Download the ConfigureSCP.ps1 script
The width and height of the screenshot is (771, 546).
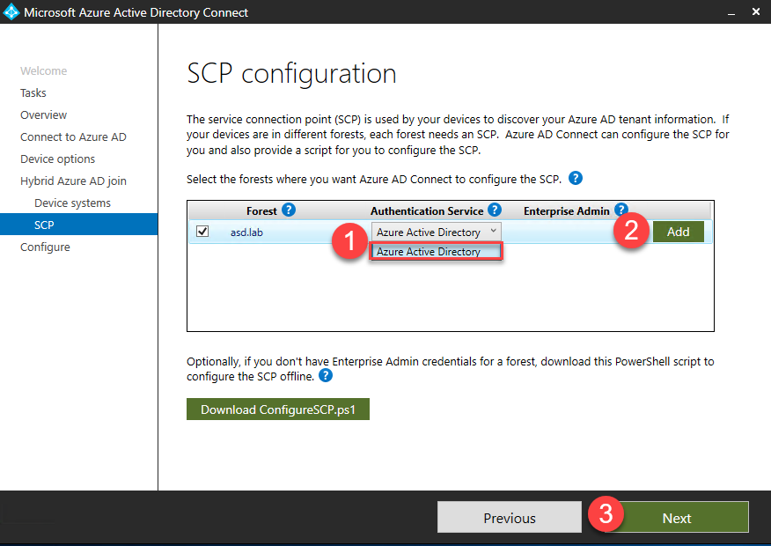tap(277, 409)
